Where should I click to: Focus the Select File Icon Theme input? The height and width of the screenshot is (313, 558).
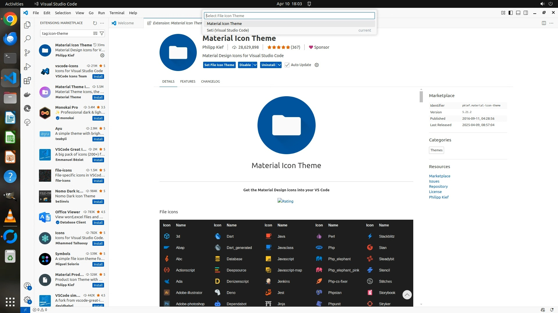[289, 16]
